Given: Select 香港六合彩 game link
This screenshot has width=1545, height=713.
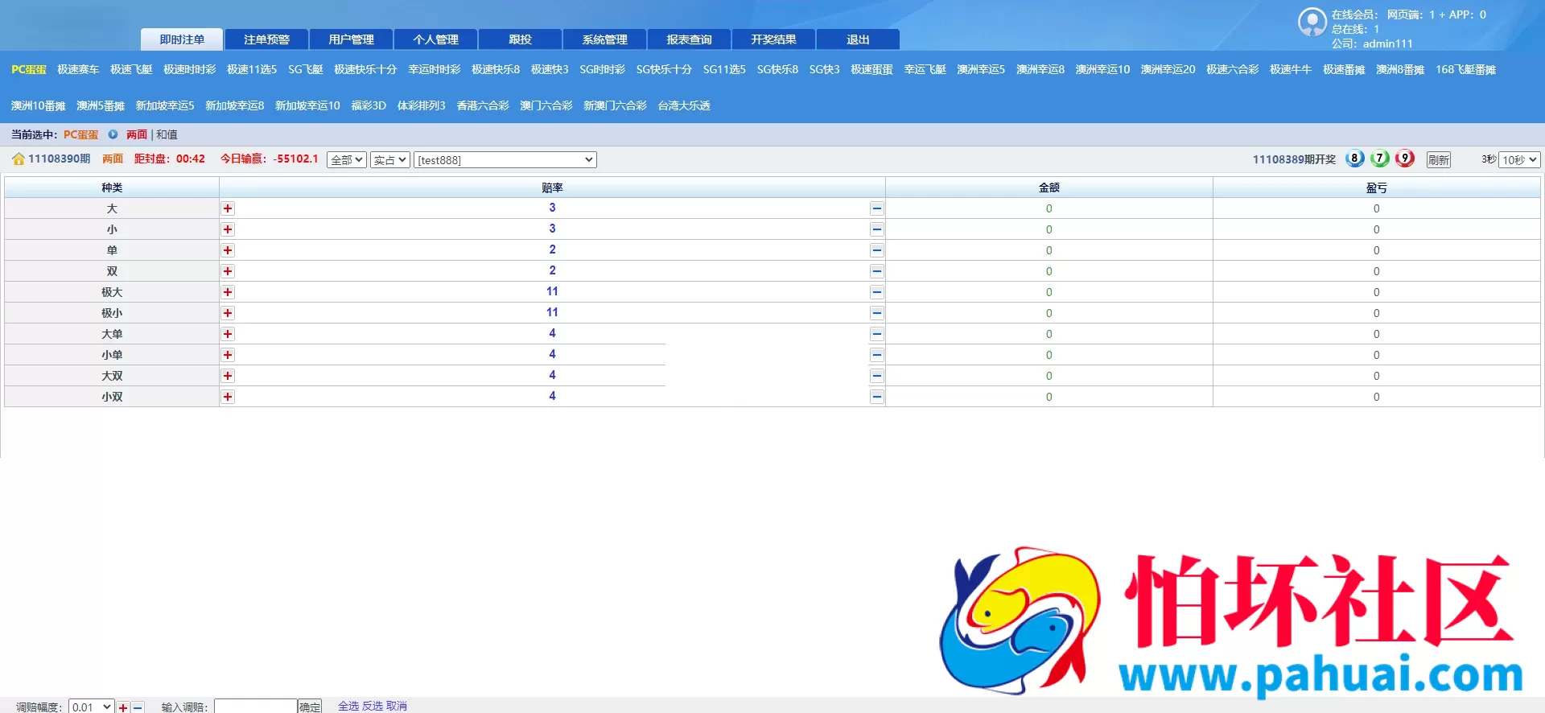Looking at the screenshot, I should coord(483,105).
